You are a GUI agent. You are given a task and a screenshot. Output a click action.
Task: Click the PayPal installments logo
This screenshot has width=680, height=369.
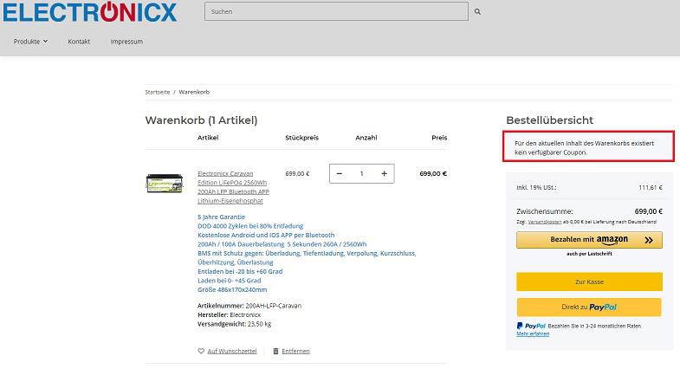tap(531, 326)
